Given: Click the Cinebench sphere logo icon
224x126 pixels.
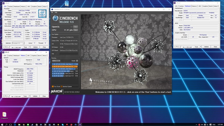Looking at the screenshot, I should pos(55,18).
